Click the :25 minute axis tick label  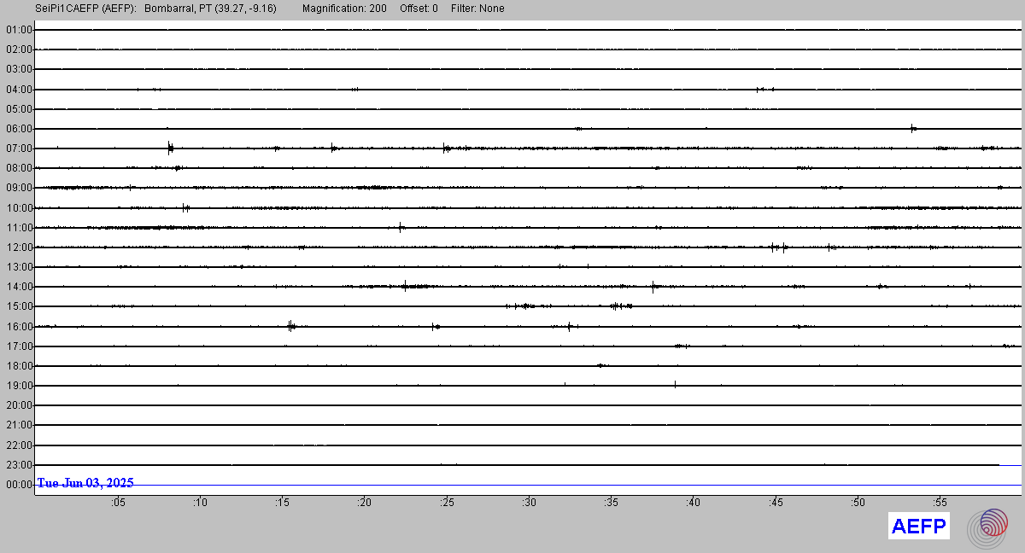[446, 503]
